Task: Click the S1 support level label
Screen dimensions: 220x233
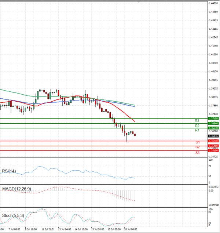Action: 197,142
